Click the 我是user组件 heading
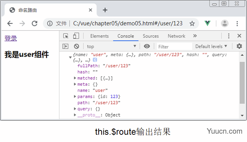 click(x=26, y=55)
